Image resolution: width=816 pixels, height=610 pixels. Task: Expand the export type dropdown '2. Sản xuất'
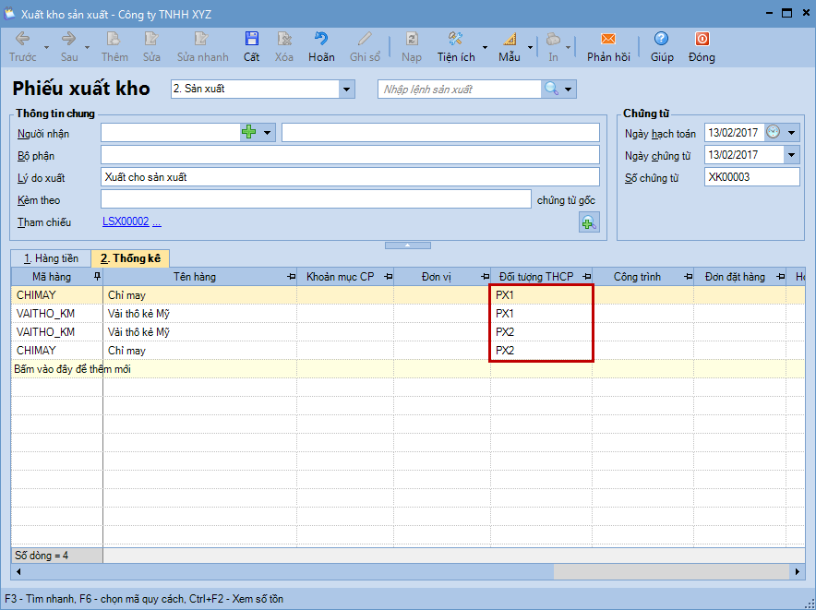pyautogui.click(x=347, y=90)
